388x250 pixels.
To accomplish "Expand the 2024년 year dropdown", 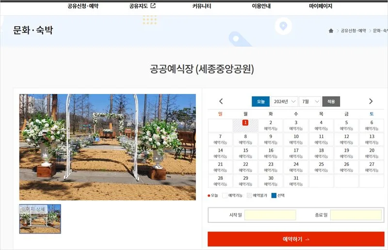I will (x=284, y=101).
